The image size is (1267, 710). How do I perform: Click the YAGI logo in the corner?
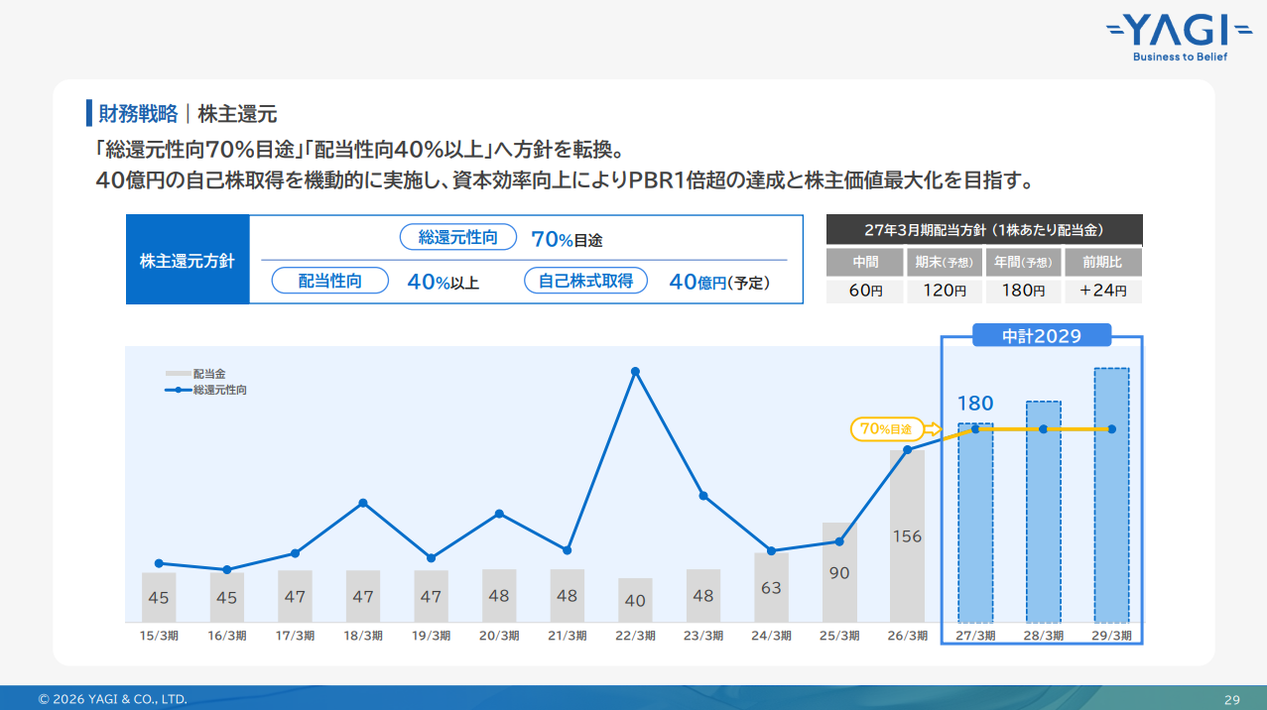click(1180, 39)
